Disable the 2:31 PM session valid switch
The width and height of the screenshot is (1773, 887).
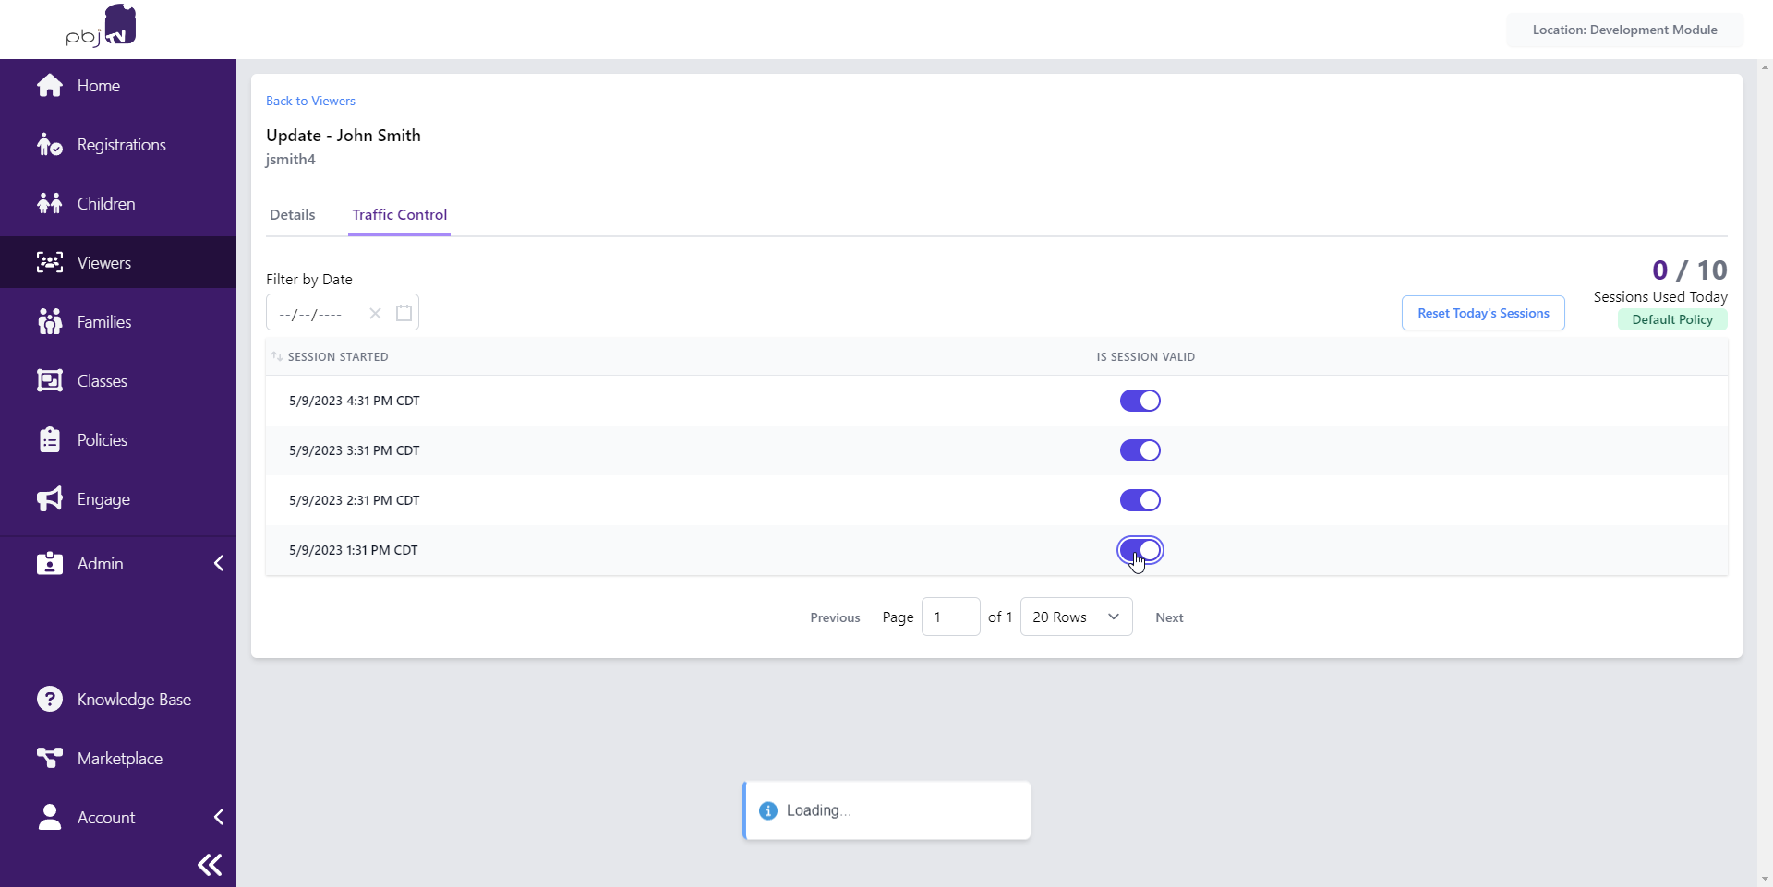[1140, 500]
